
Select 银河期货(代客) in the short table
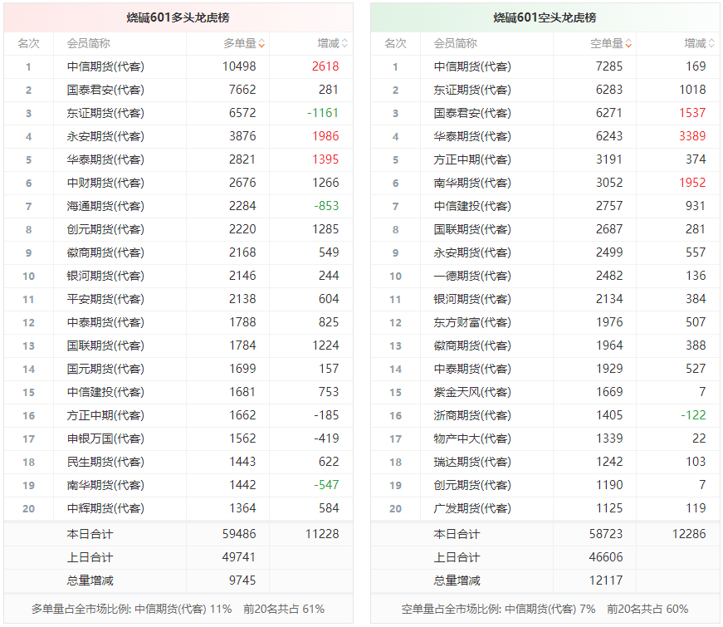472,300
